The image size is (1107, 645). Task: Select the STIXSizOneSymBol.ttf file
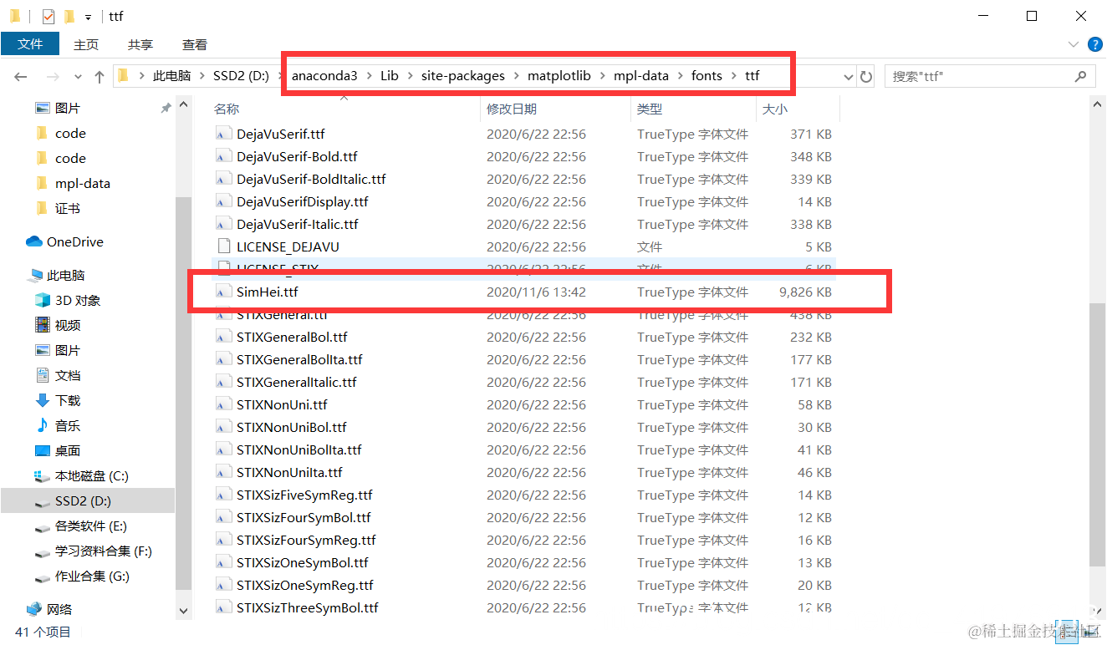(x=303, y=562)
